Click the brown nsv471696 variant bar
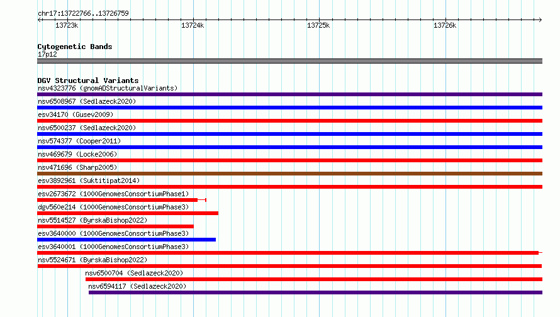 click(x=289, y=174)
